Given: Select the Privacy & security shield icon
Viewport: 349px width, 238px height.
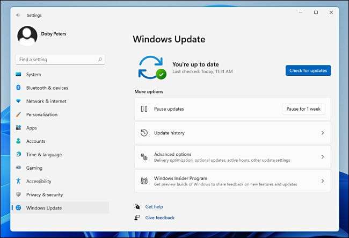Looking at the screenshot, I should (18, 194).
